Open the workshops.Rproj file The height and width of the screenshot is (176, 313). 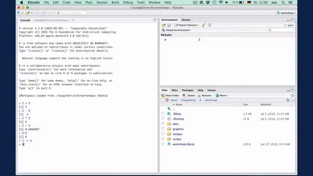183,144
